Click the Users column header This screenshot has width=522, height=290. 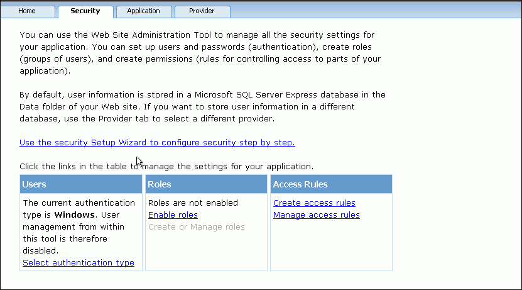click(81, 184)
